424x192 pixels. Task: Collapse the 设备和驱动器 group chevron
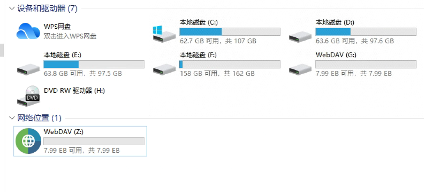11,9
